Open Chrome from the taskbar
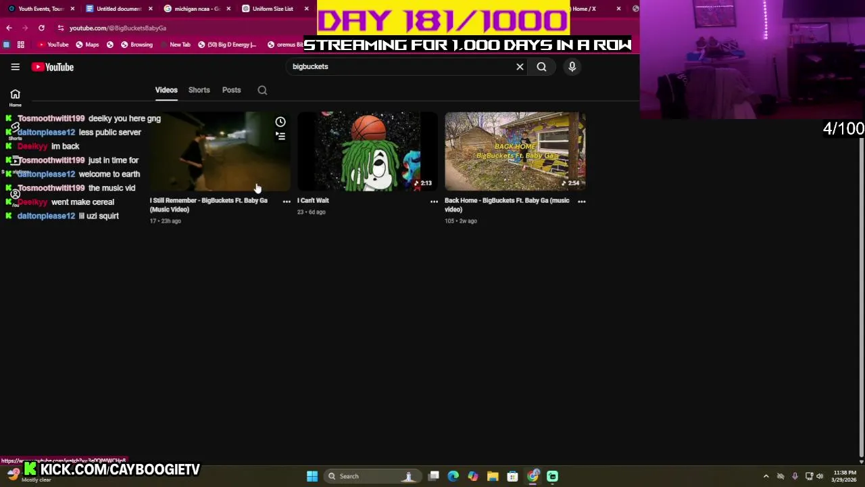Viewport: 865px width, 487px height. (533, 476)
